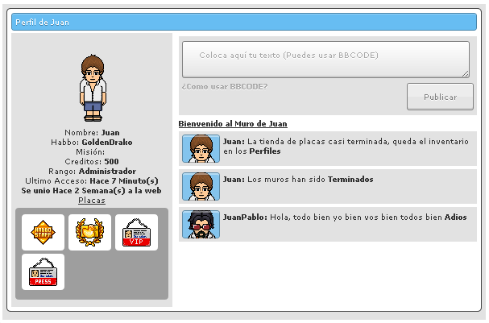This screenshot has height=323, width=489.
Task: Open JuanPablo's avatar with sunglasses
Action: click(x=201, y=225)
